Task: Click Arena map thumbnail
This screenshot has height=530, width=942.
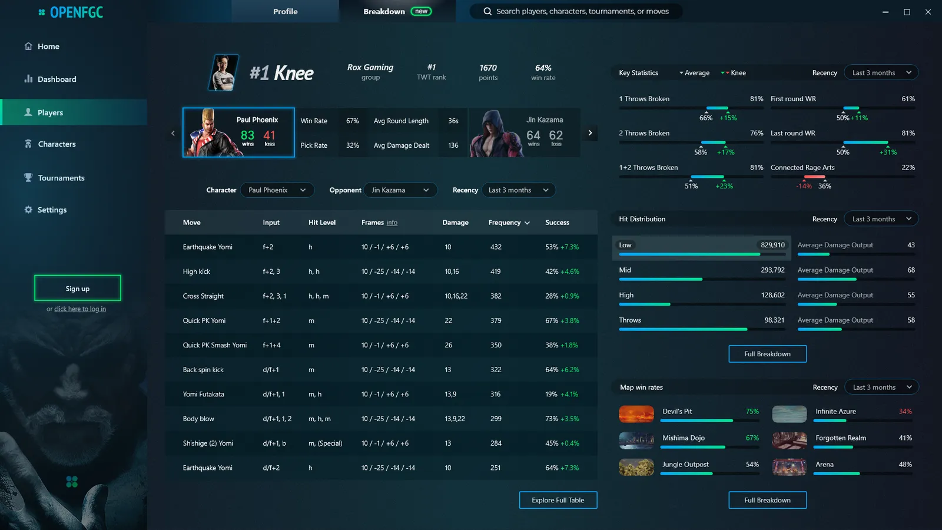Action: 790,467
